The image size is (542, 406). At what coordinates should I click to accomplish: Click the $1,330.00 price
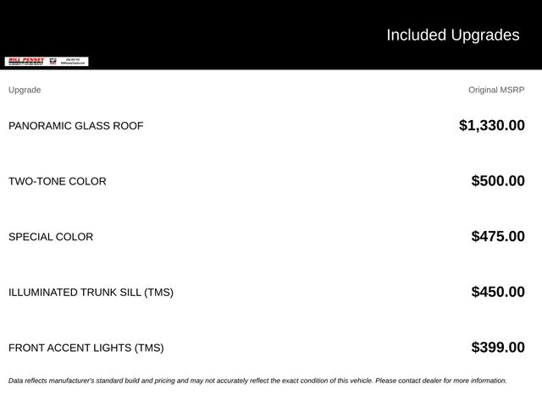click(x=492, y=125)
